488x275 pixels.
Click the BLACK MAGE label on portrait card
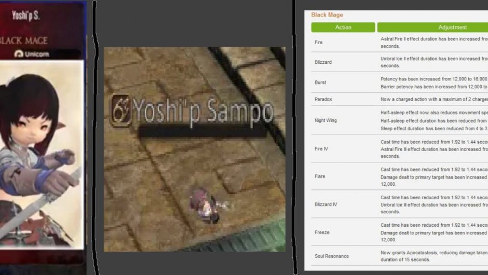pos(24,40)
